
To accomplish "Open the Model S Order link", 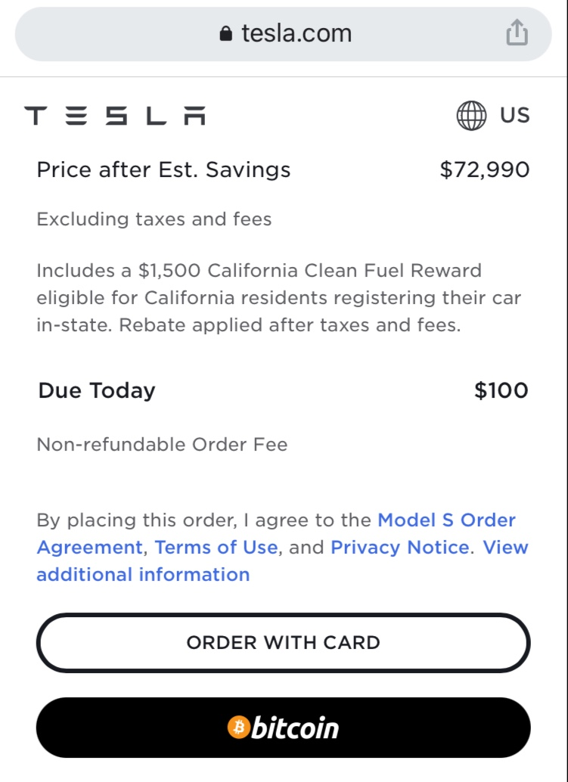I will point(446,520).
